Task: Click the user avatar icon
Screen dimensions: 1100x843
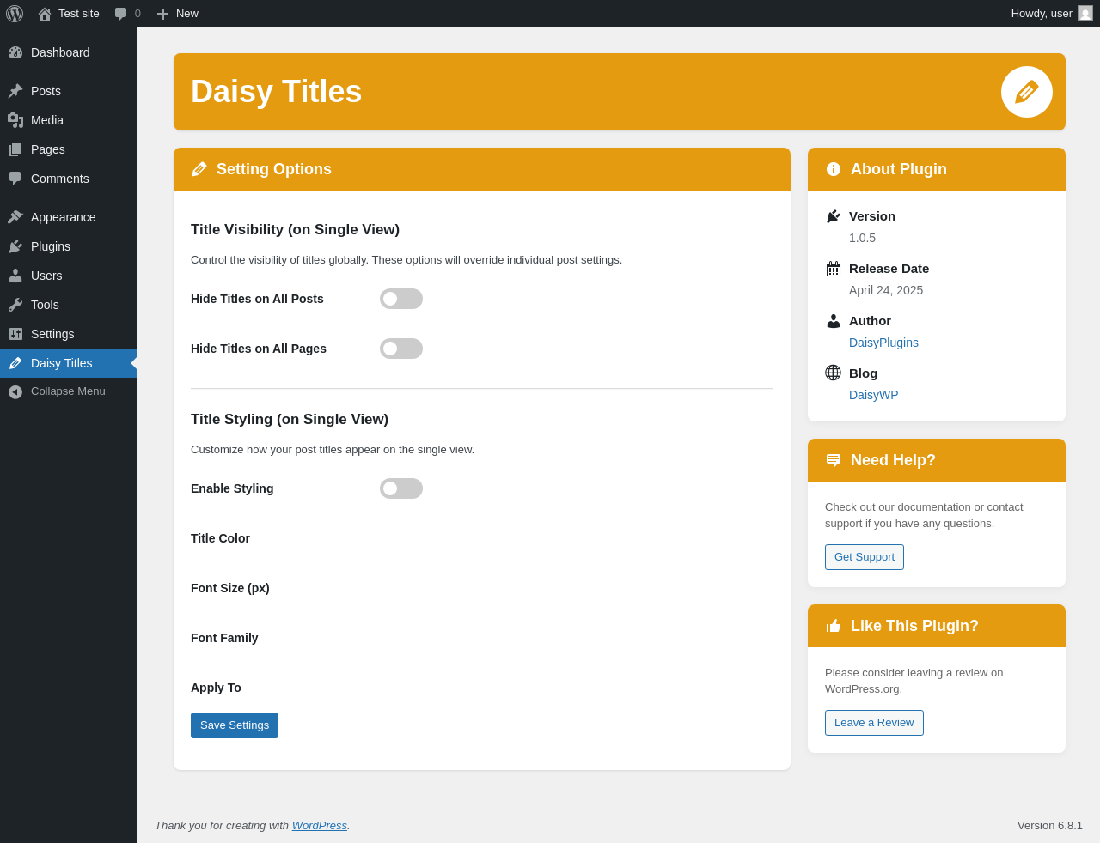Action: tap(1085, 14)
